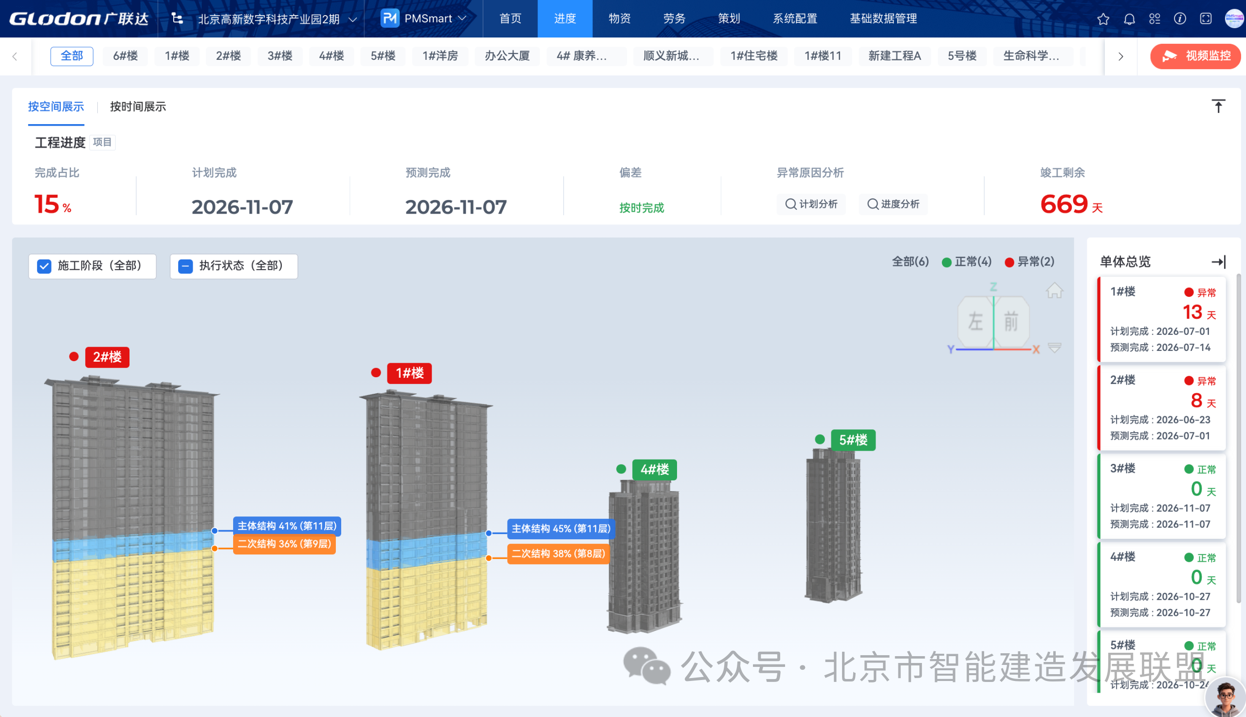1246x717 pixels.
Task: Click the 计划分析 button
Action: click(811, 204)
